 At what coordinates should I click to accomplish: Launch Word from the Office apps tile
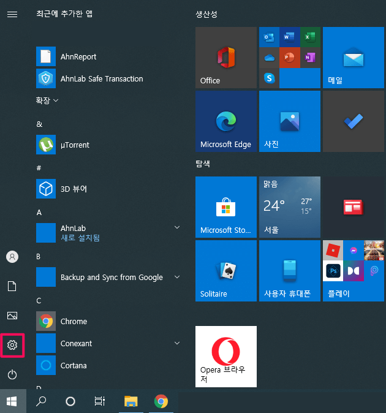[x=290, y=37]
